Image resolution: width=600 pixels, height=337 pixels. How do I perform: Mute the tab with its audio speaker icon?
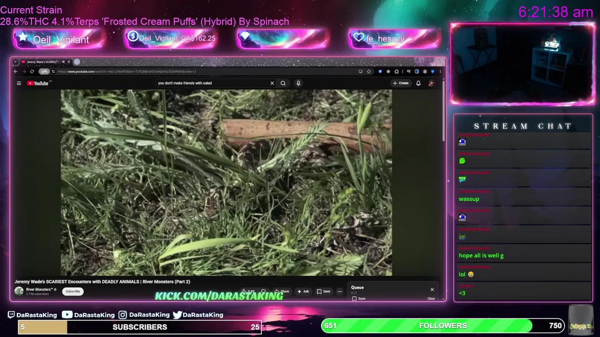[63, 62]
